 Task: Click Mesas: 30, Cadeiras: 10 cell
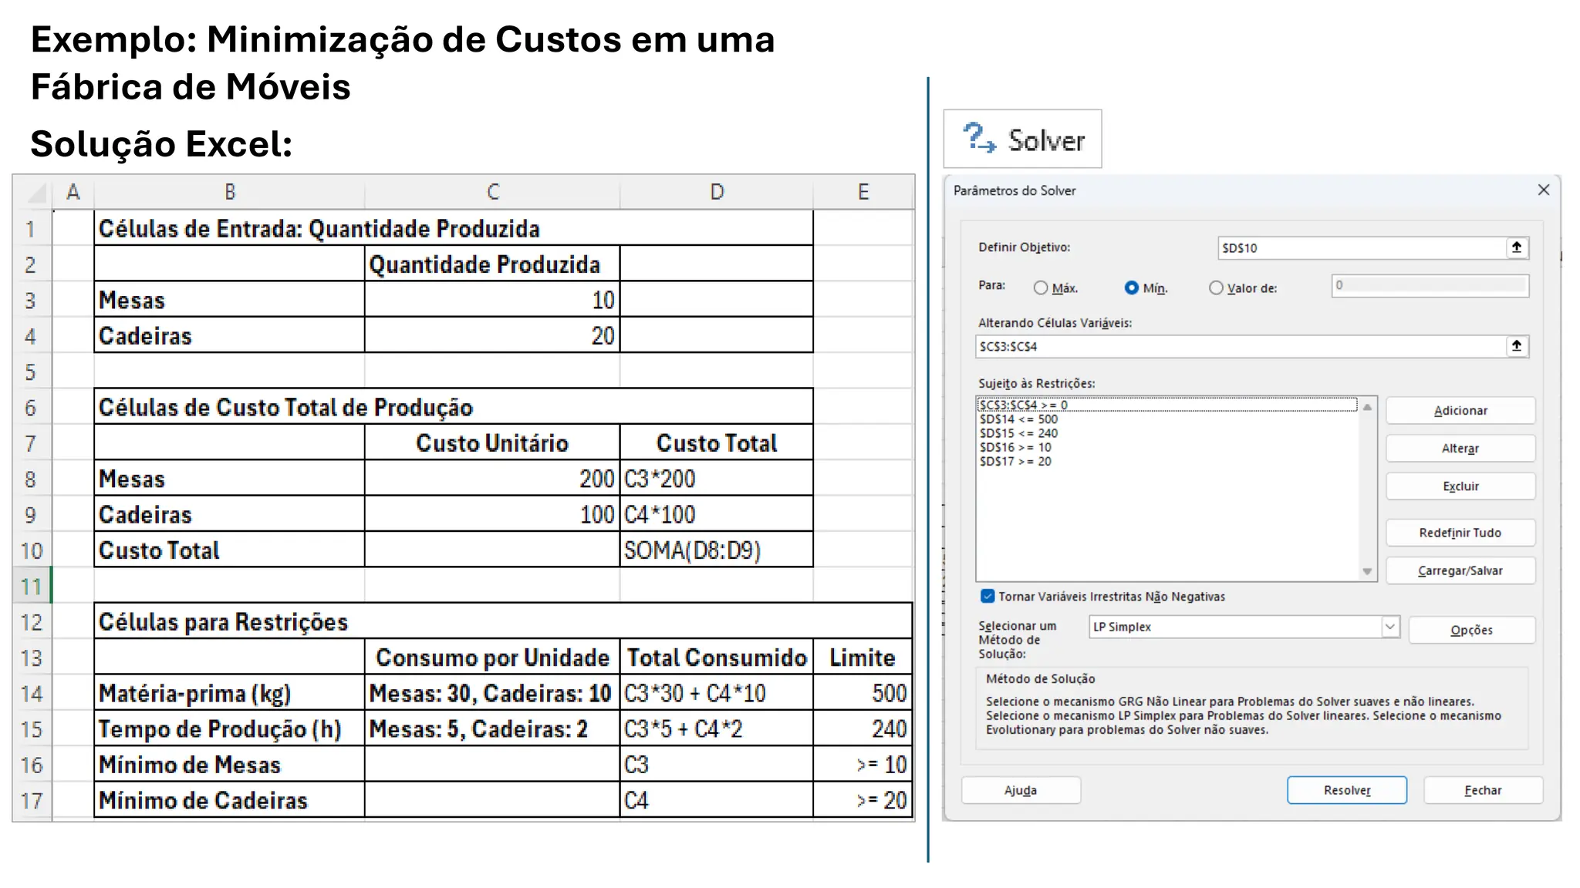[x=492, y=693]
